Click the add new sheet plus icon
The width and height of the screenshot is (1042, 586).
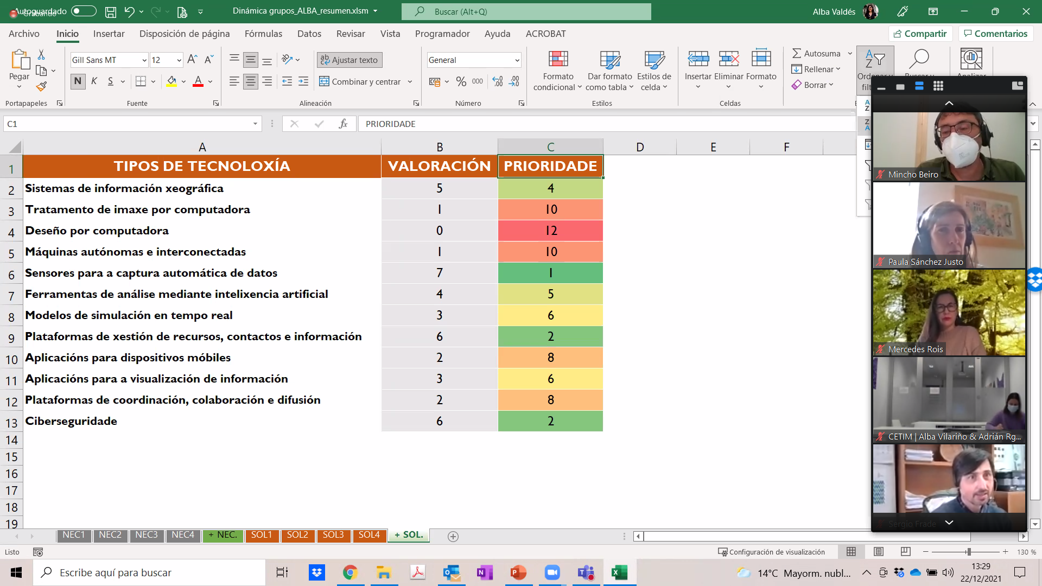click(453, 536)
